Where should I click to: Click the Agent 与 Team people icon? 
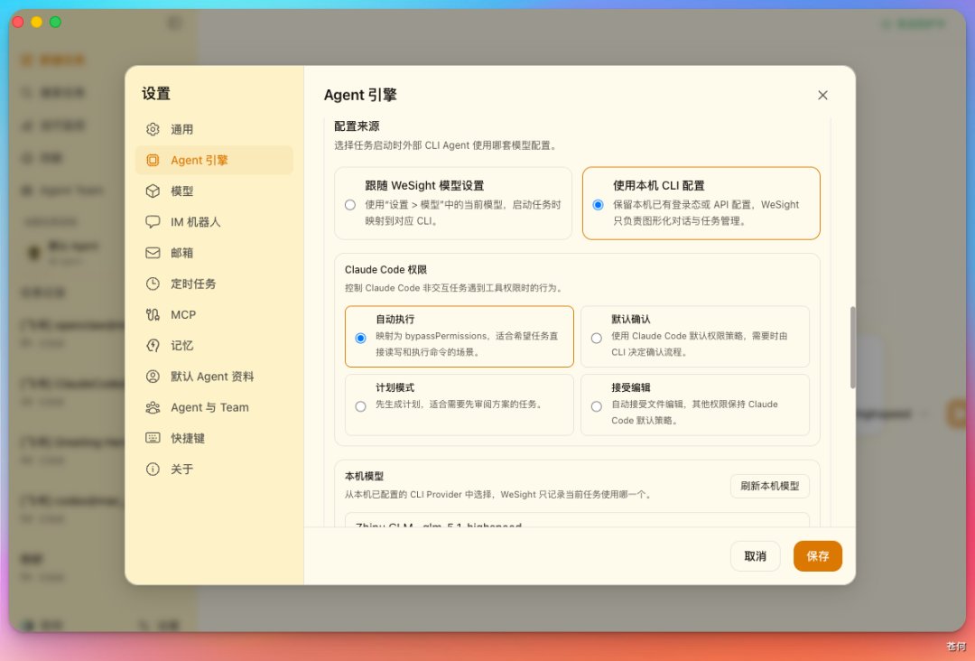click(153, 407)
